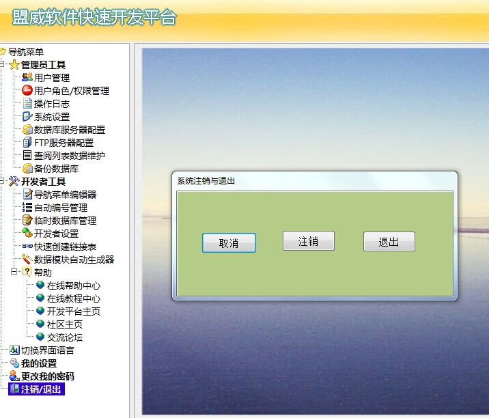Open 数据模块自动生成器 entry
489x418 pixels.
(74, 260)
